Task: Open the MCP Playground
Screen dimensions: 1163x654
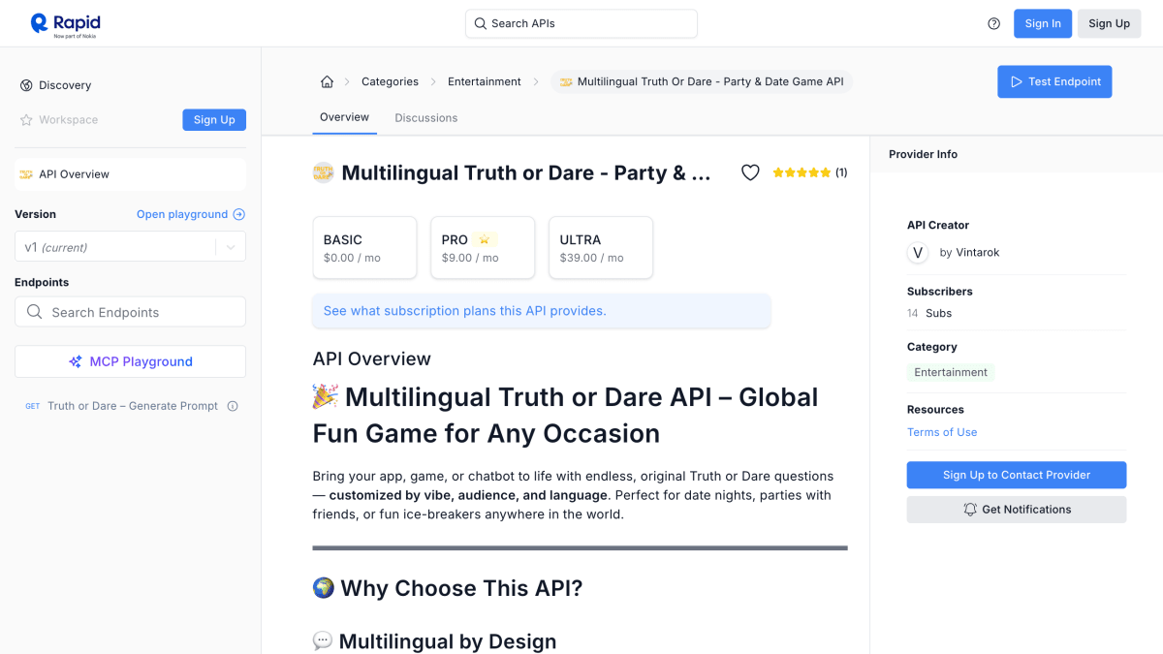Action: tap(130, 361)
